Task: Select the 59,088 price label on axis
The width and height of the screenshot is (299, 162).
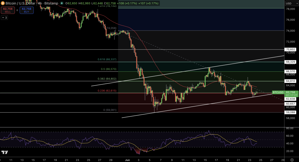Action: [291, 113]
